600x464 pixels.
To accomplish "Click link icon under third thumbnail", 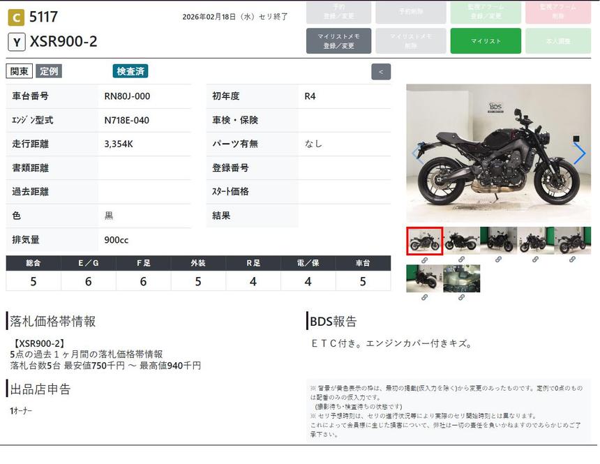I will pyautogui.click(x=498, y=260).
